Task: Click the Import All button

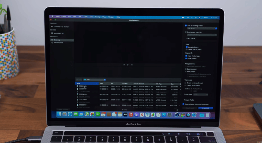Action: [205, 108]
